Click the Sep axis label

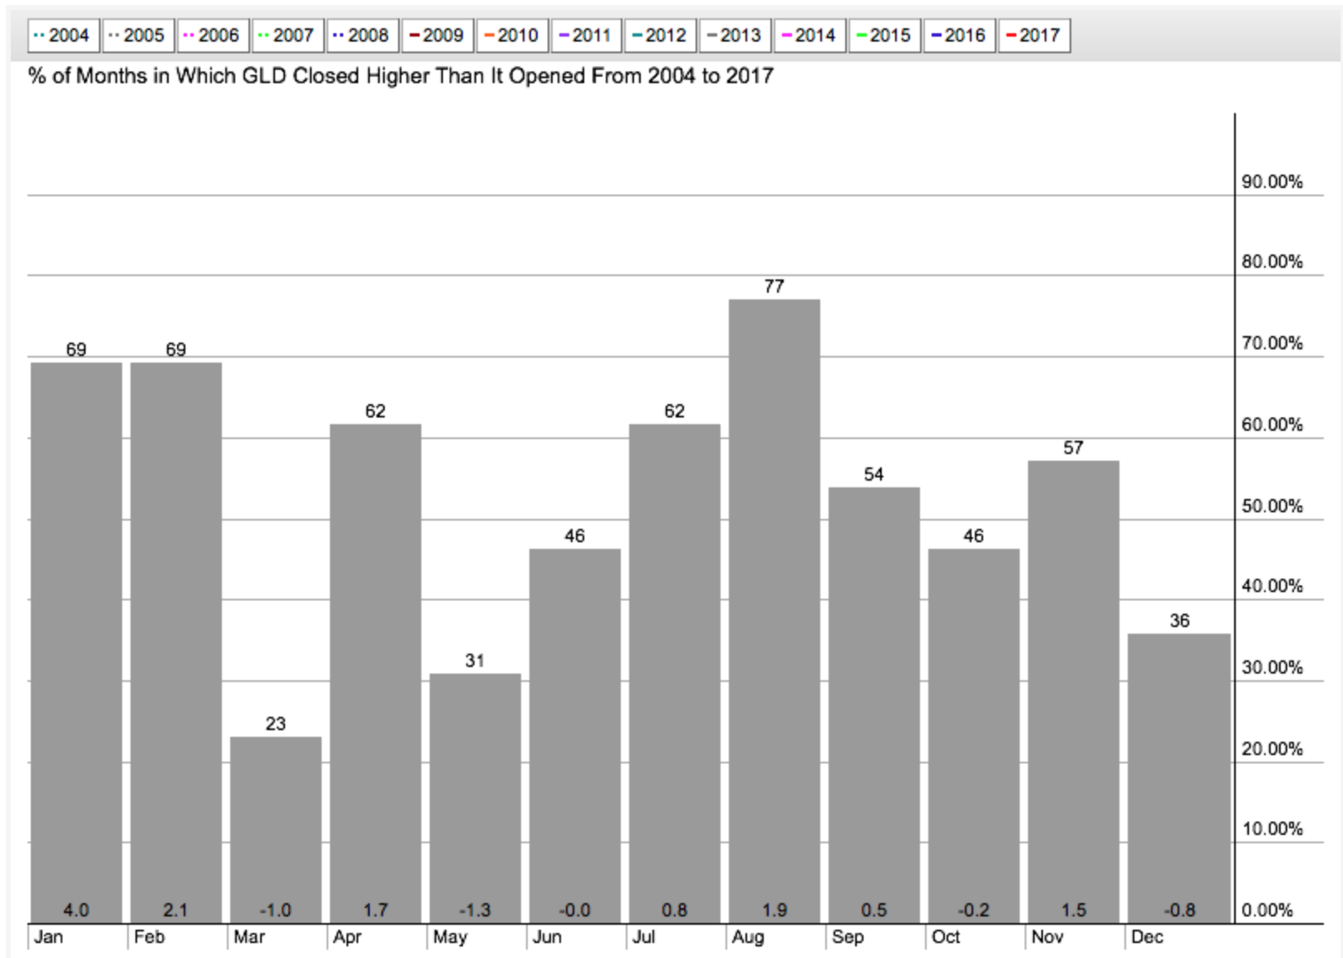click(848, 938)
